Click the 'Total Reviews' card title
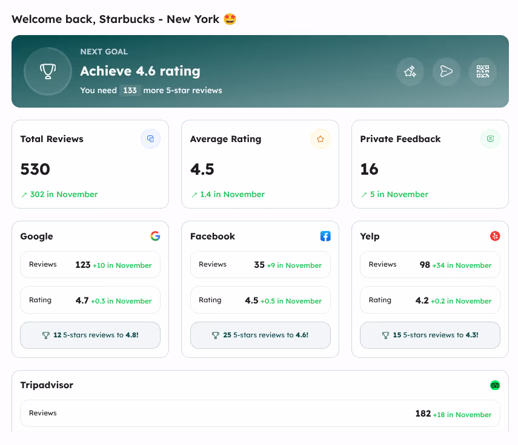The height and width of the screenshot is (445, 518). click(x=52, y=139)
